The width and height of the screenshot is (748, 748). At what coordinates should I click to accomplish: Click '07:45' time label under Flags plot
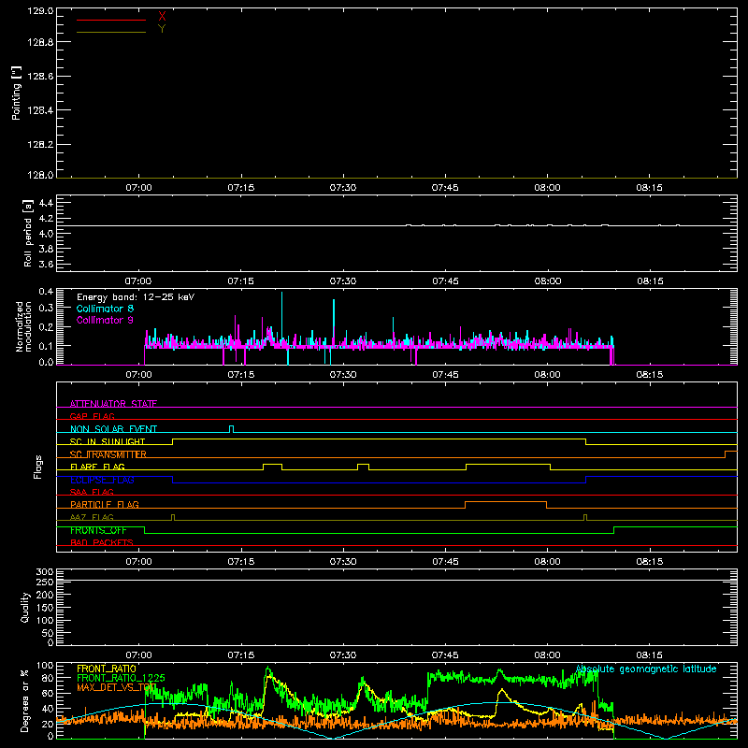(445, 562)
